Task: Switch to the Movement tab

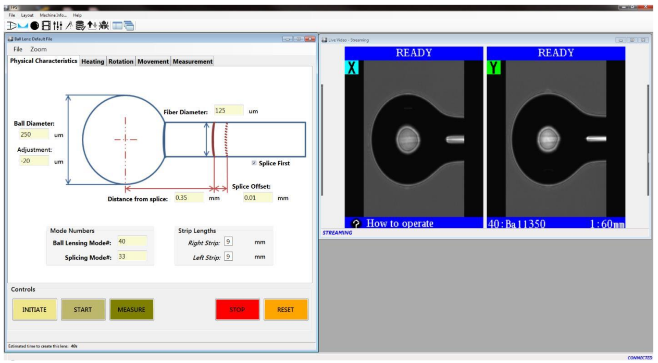Action: point(153,61)
